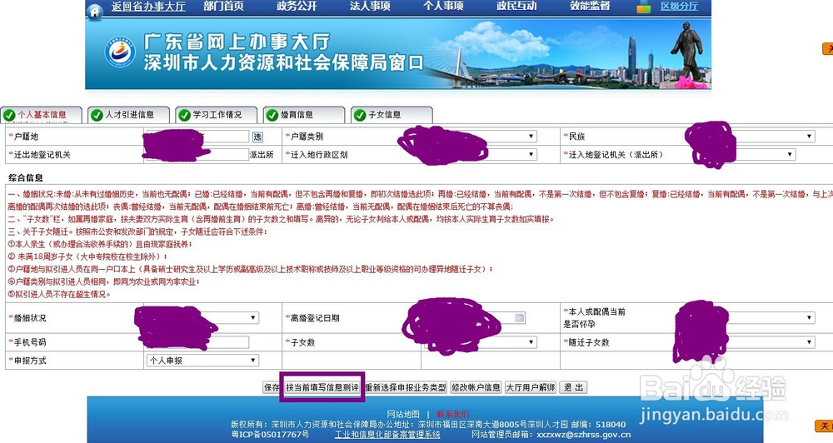Switch to the 学习工作情况 tab
This screenshot has height=443, width=833.
(217, 115)
